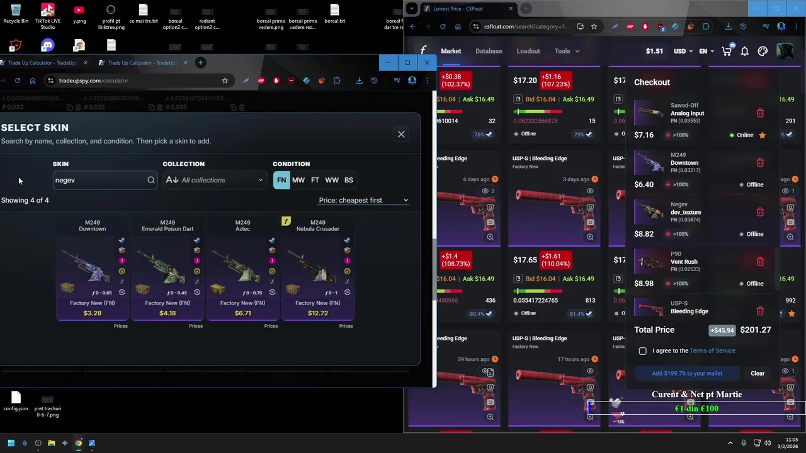Clear the checkout cart

point(758,373)
